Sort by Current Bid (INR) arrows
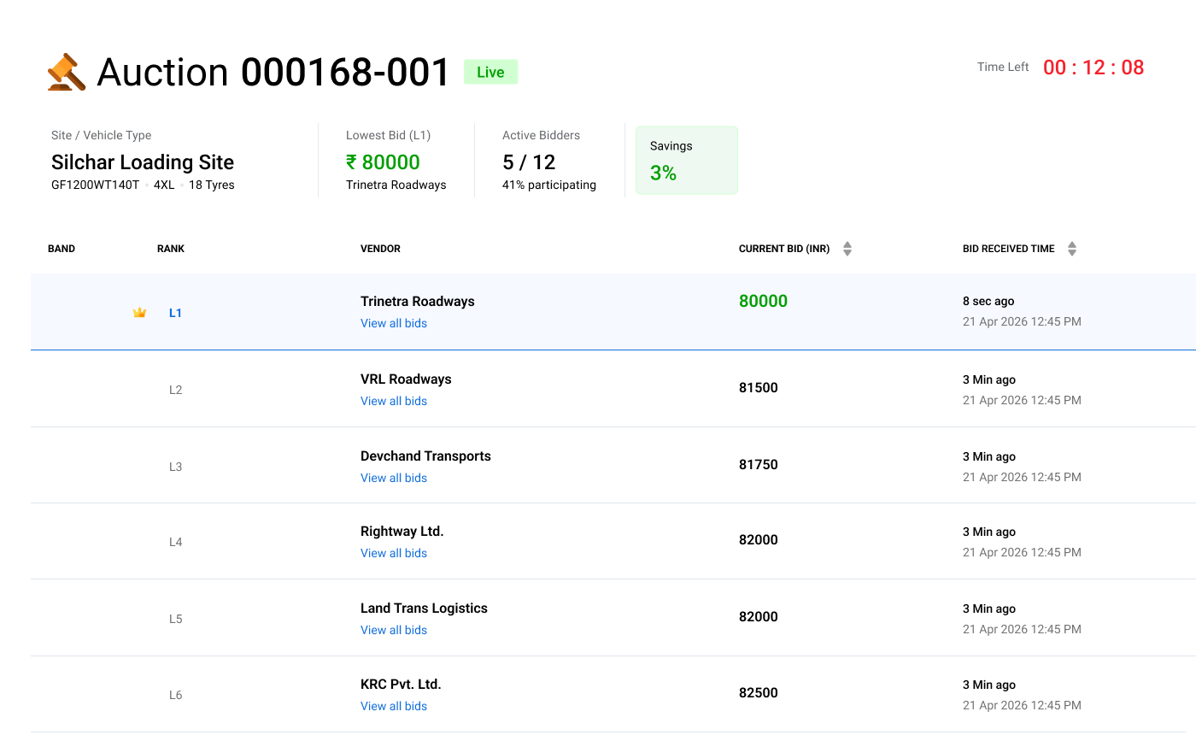 847,249
